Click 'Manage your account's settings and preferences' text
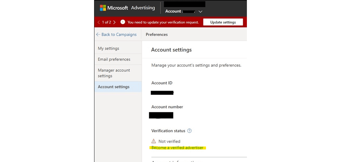This screenshot has height=162, width=341. point(196,65)
